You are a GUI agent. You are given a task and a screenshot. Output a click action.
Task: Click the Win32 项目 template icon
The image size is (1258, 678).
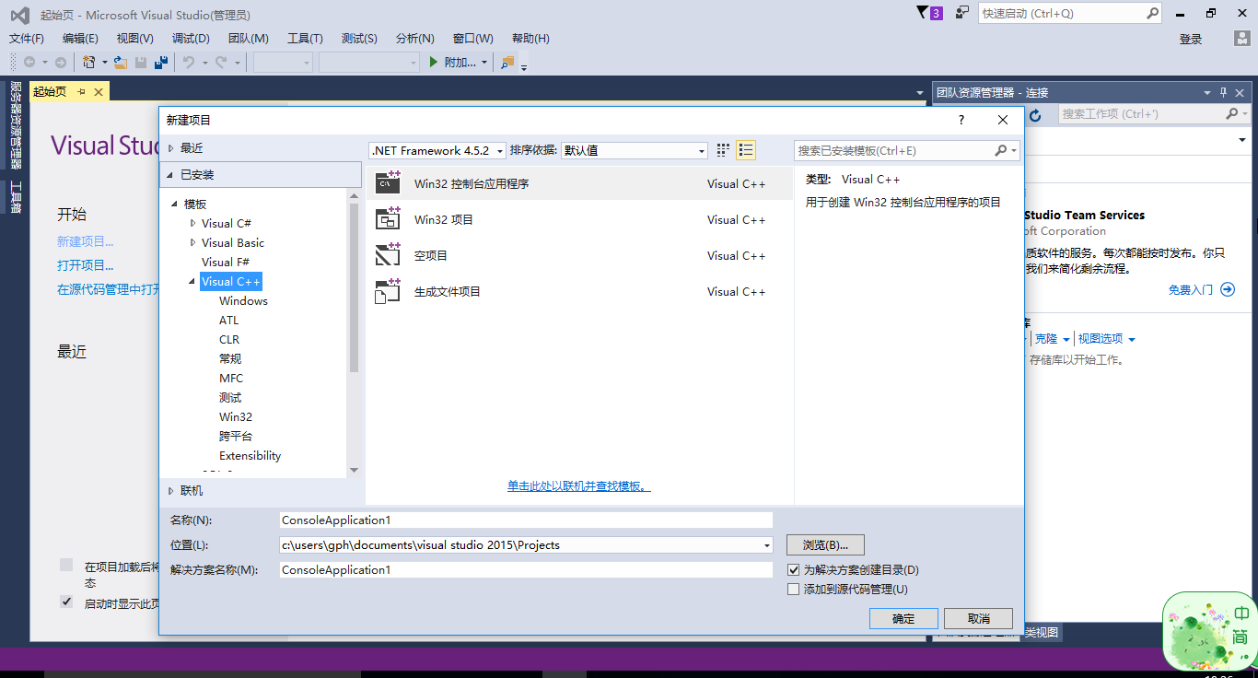point(388,218)
